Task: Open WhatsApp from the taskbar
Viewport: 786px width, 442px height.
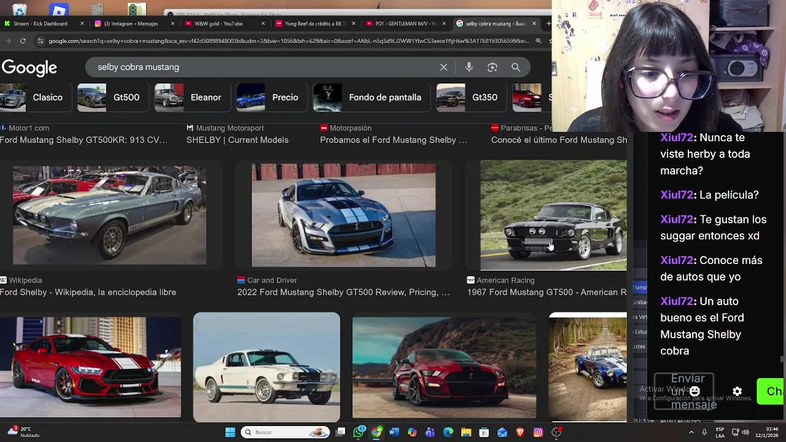Action: point(359,432)
